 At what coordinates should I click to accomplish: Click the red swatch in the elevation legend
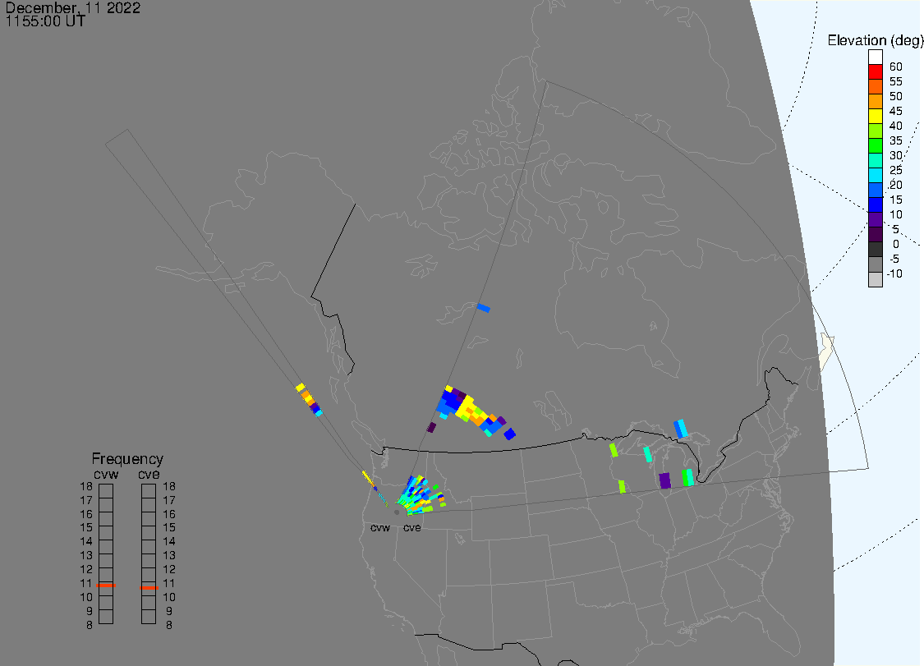(876, 73)
